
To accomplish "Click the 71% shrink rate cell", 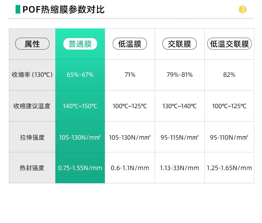I will 130,75.
